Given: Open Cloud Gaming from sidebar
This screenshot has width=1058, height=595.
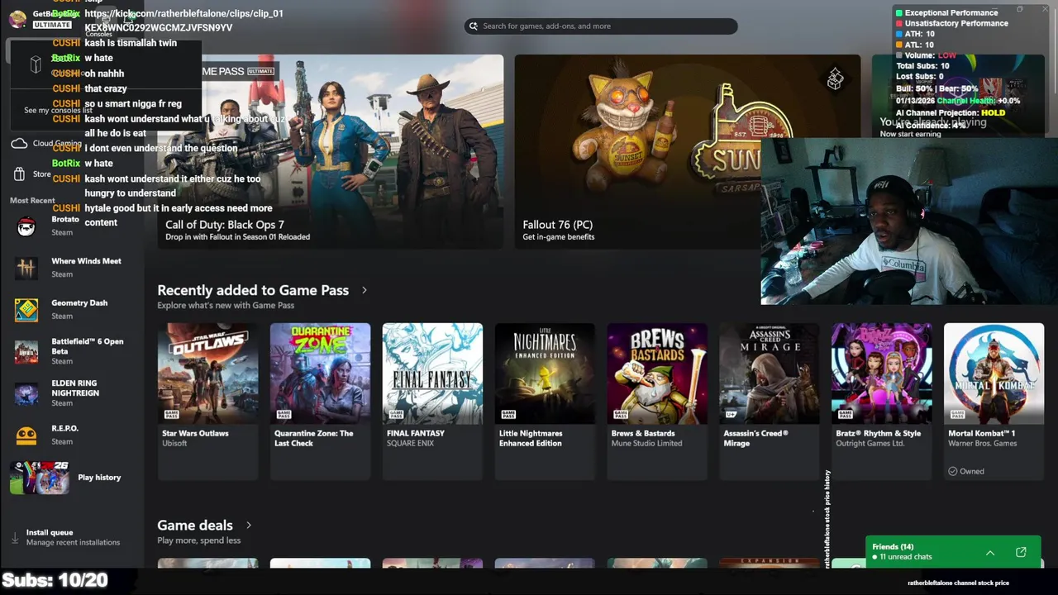Looking at the screenshot, I should pyautogui.click(x=57, y=143).
